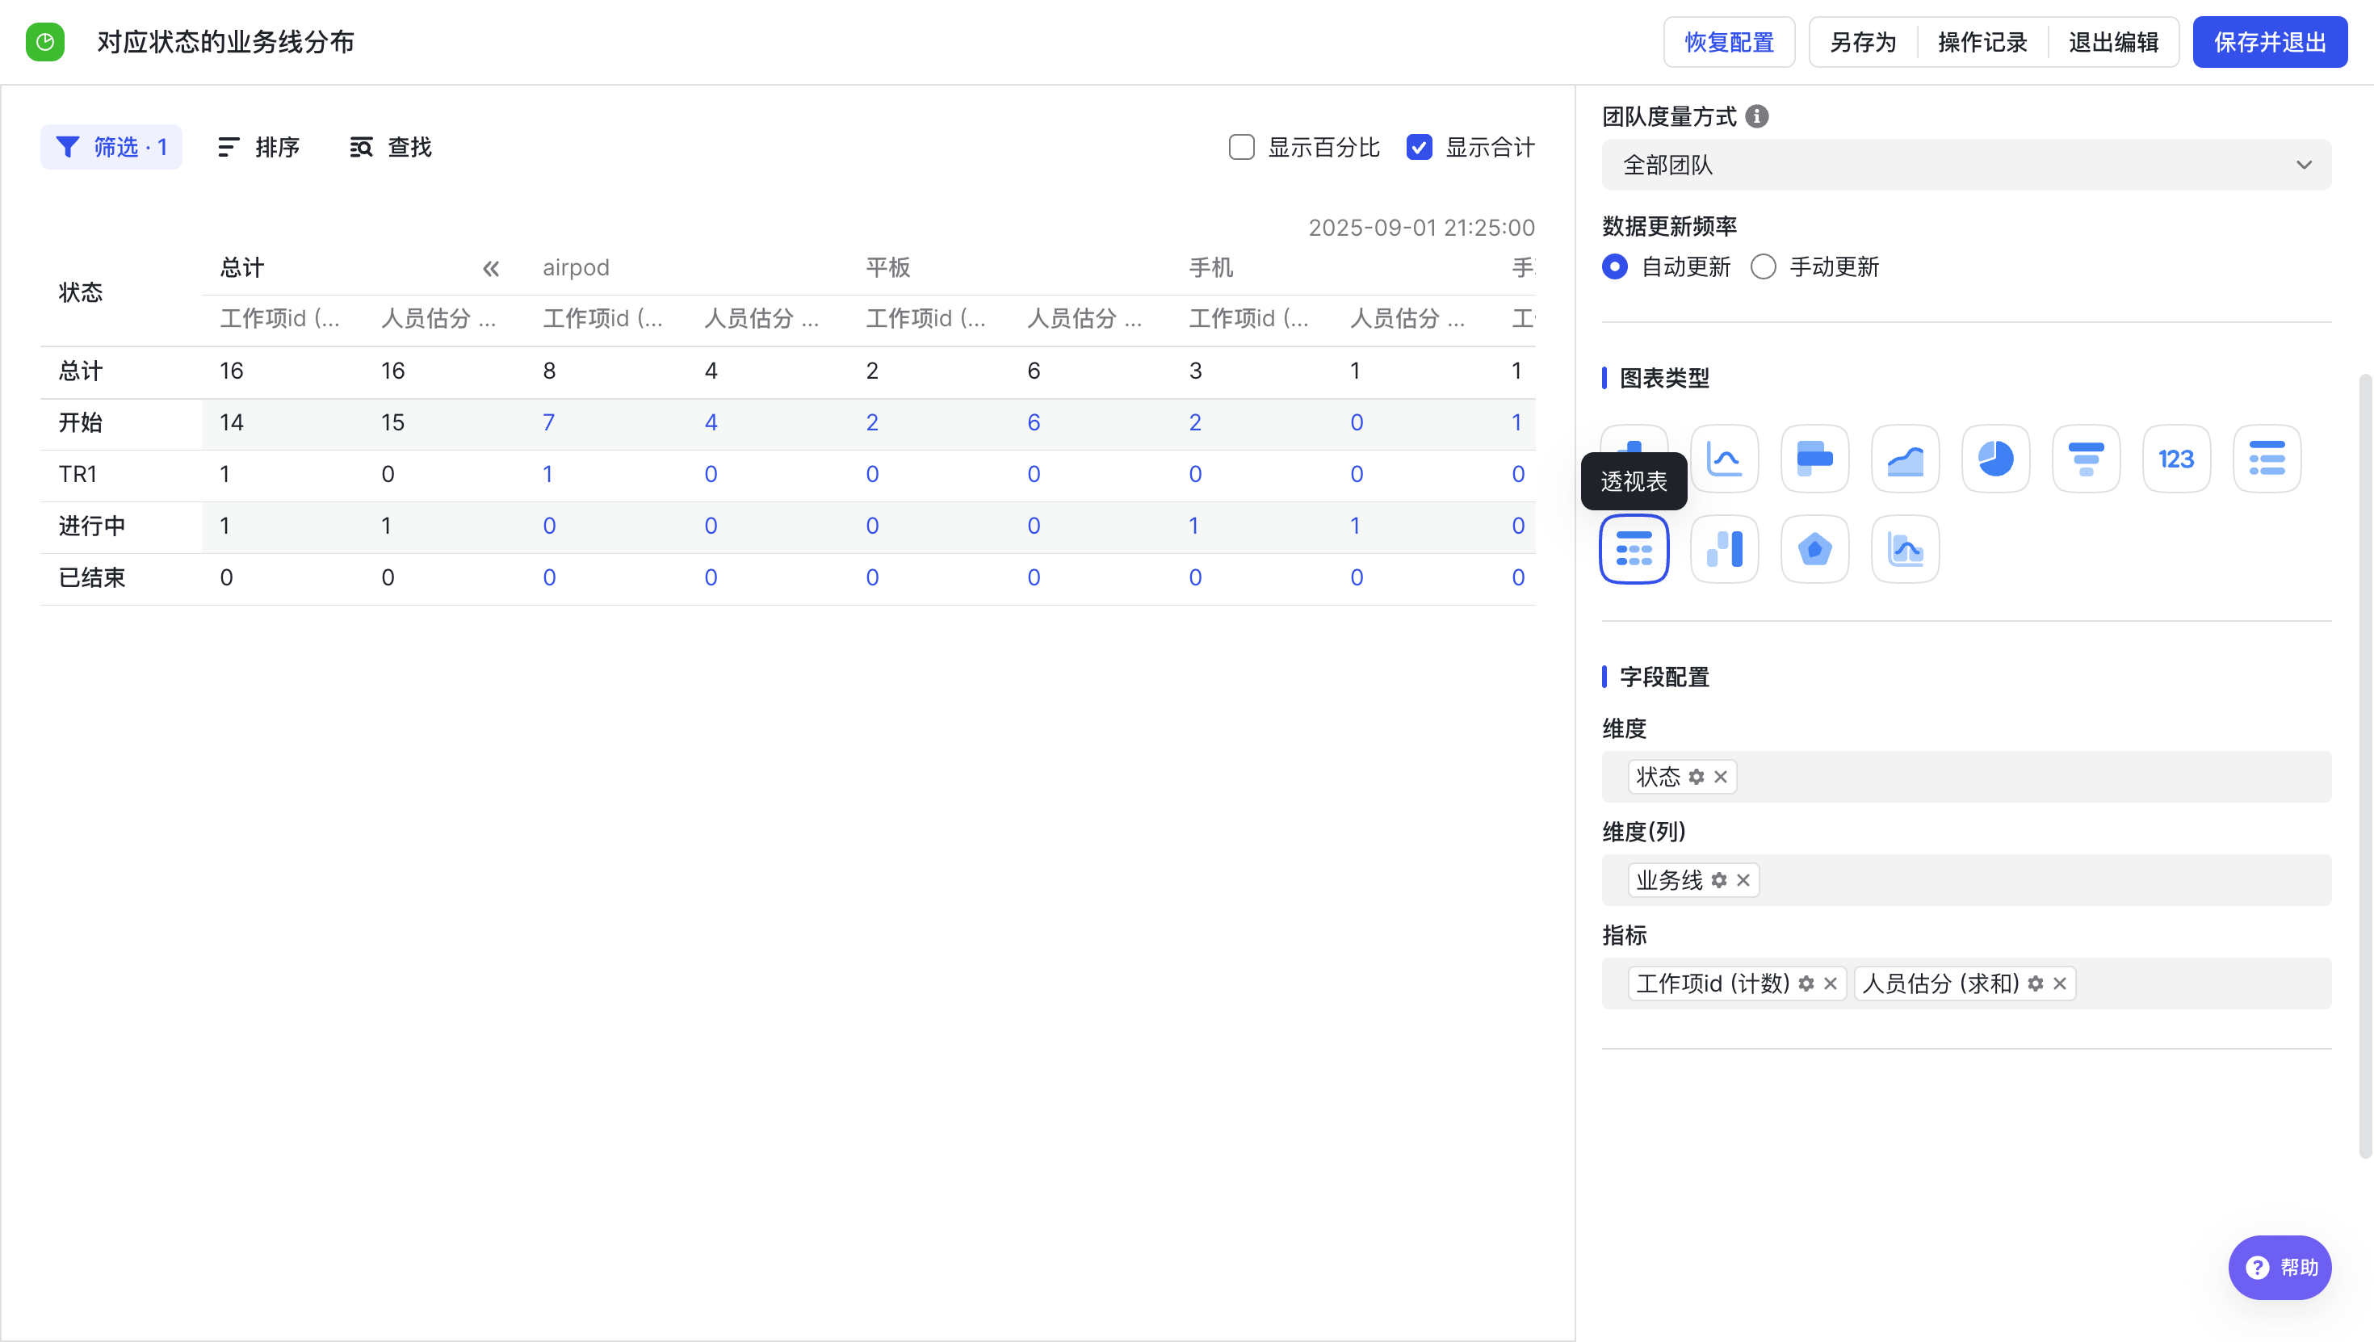Click the 指标 field input area
The height and width of the screenshot is (1342, 2374).
[1967, 983]
